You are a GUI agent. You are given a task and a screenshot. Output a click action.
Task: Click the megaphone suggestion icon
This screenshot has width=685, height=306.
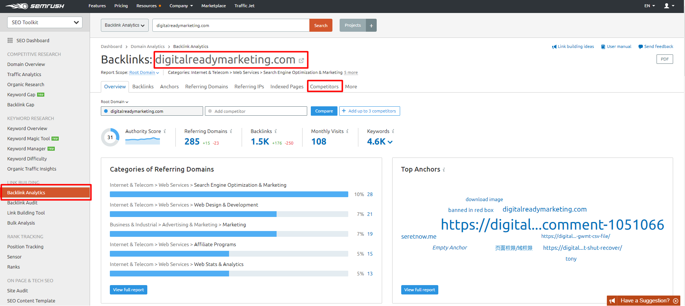point(612,301)
